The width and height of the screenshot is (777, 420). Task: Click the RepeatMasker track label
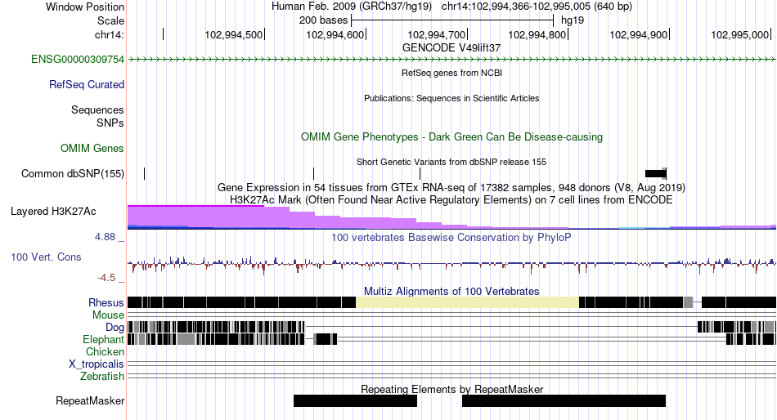[x=90, y=400]
